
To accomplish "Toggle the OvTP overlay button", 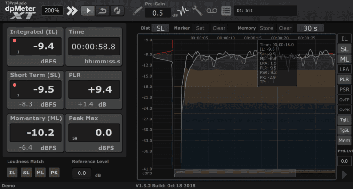I will pos(345,100).
